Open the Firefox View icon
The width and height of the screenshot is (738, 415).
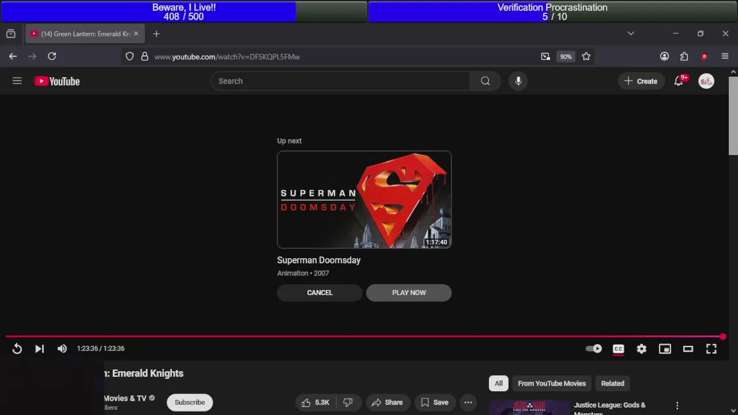click(x=11, y=34)
